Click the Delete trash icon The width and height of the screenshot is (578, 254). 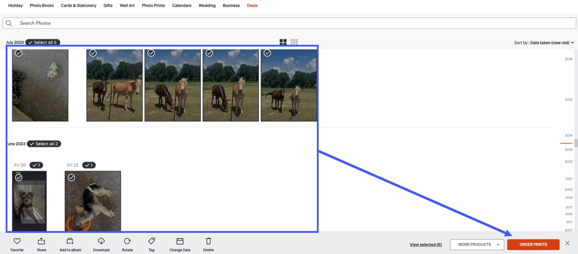tap(209, 241)
